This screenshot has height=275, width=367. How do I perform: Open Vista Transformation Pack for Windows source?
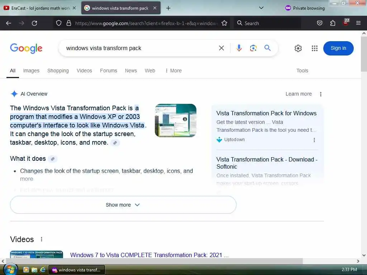tap(266, 114)
